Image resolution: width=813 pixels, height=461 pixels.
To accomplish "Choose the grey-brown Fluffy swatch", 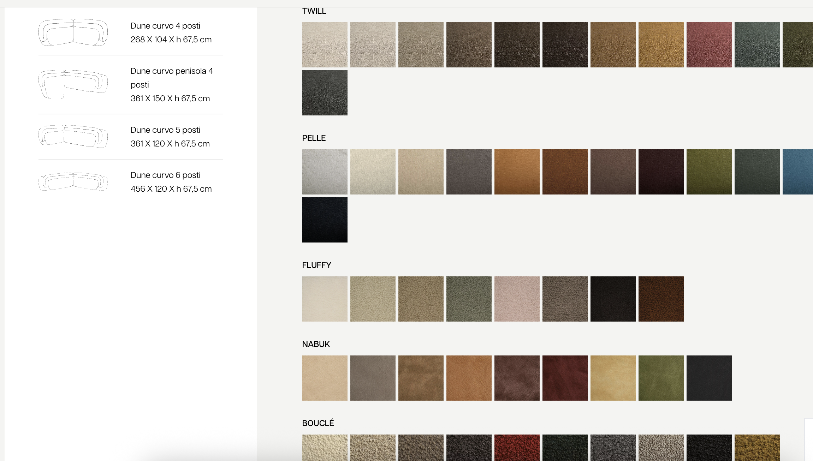I will point(565,299).
